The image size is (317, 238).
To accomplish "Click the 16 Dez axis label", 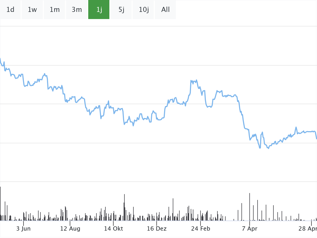I will click(157, 228).
